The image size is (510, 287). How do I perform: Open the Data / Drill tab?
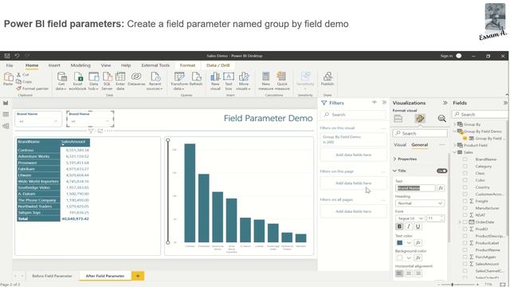(218, 65)
